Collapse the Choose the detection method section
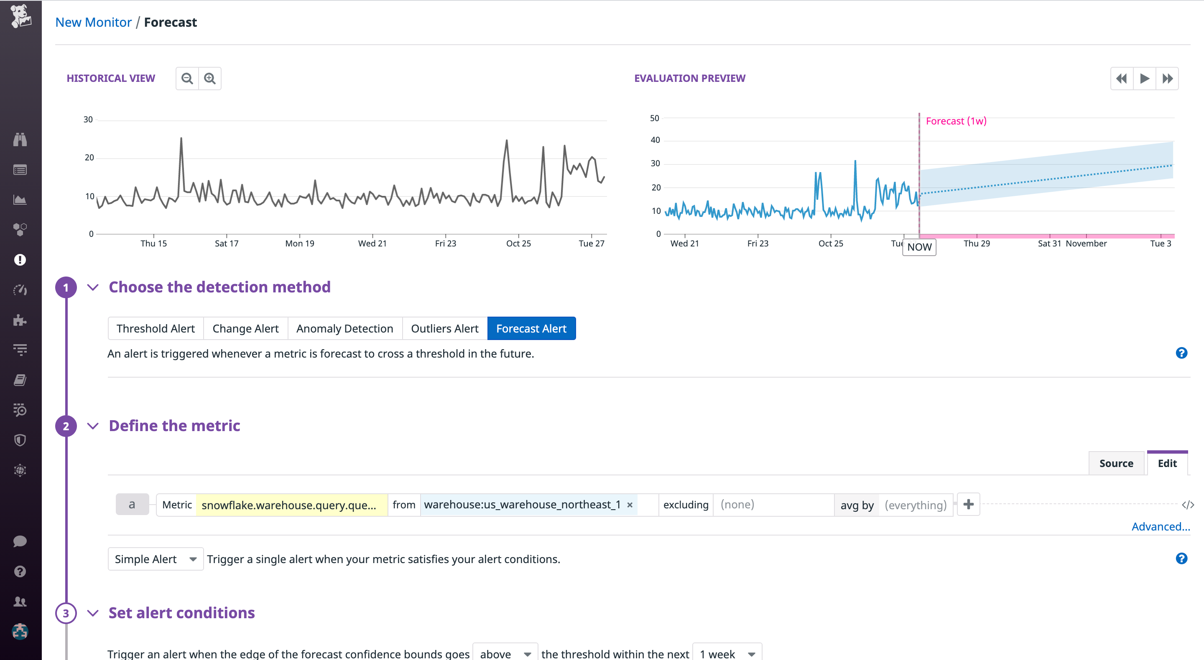 click(92, 288)
